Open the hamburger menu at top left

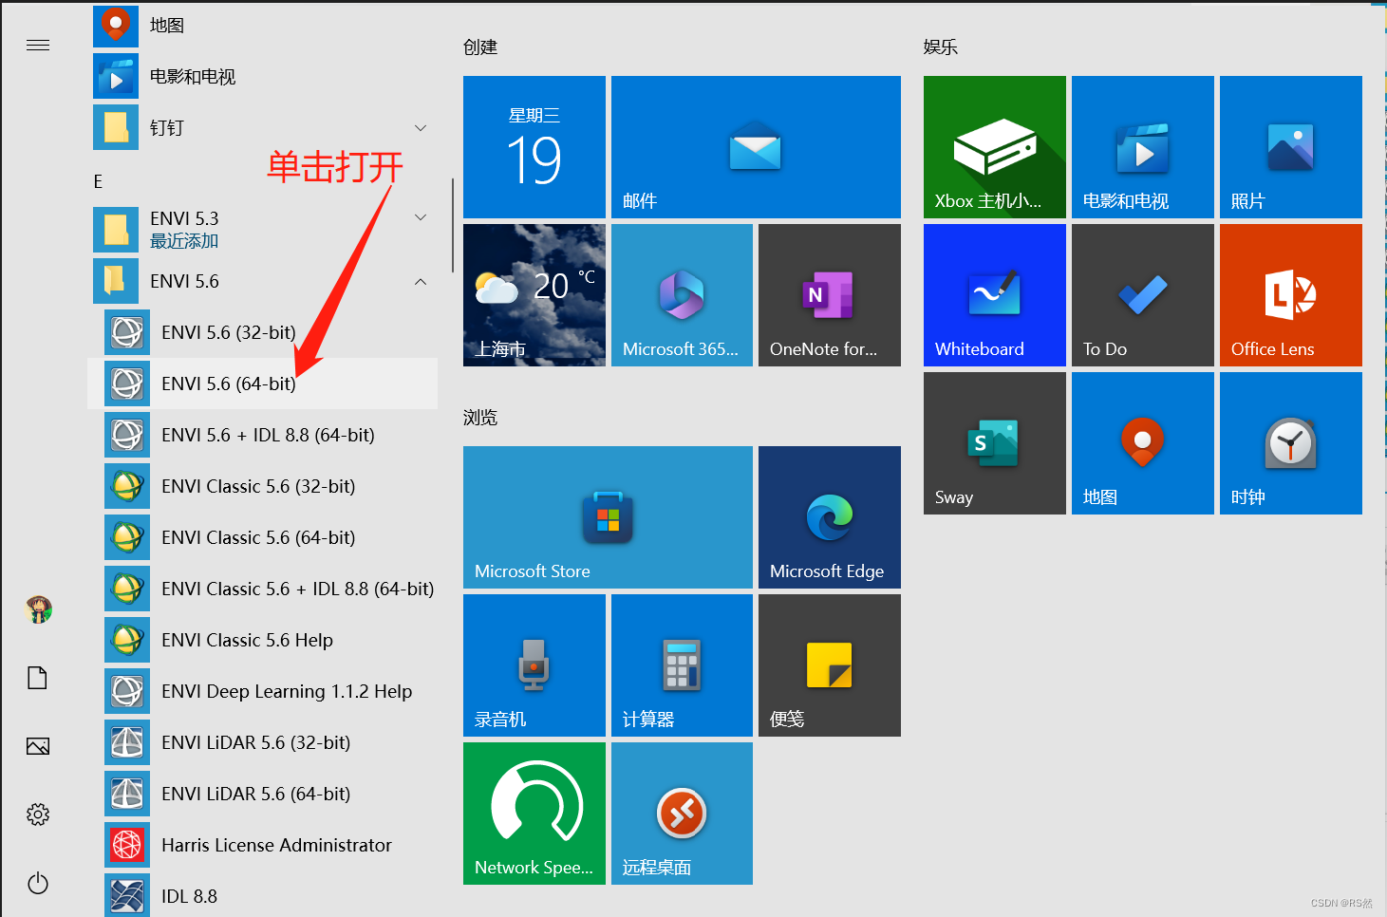click(38, 46)
